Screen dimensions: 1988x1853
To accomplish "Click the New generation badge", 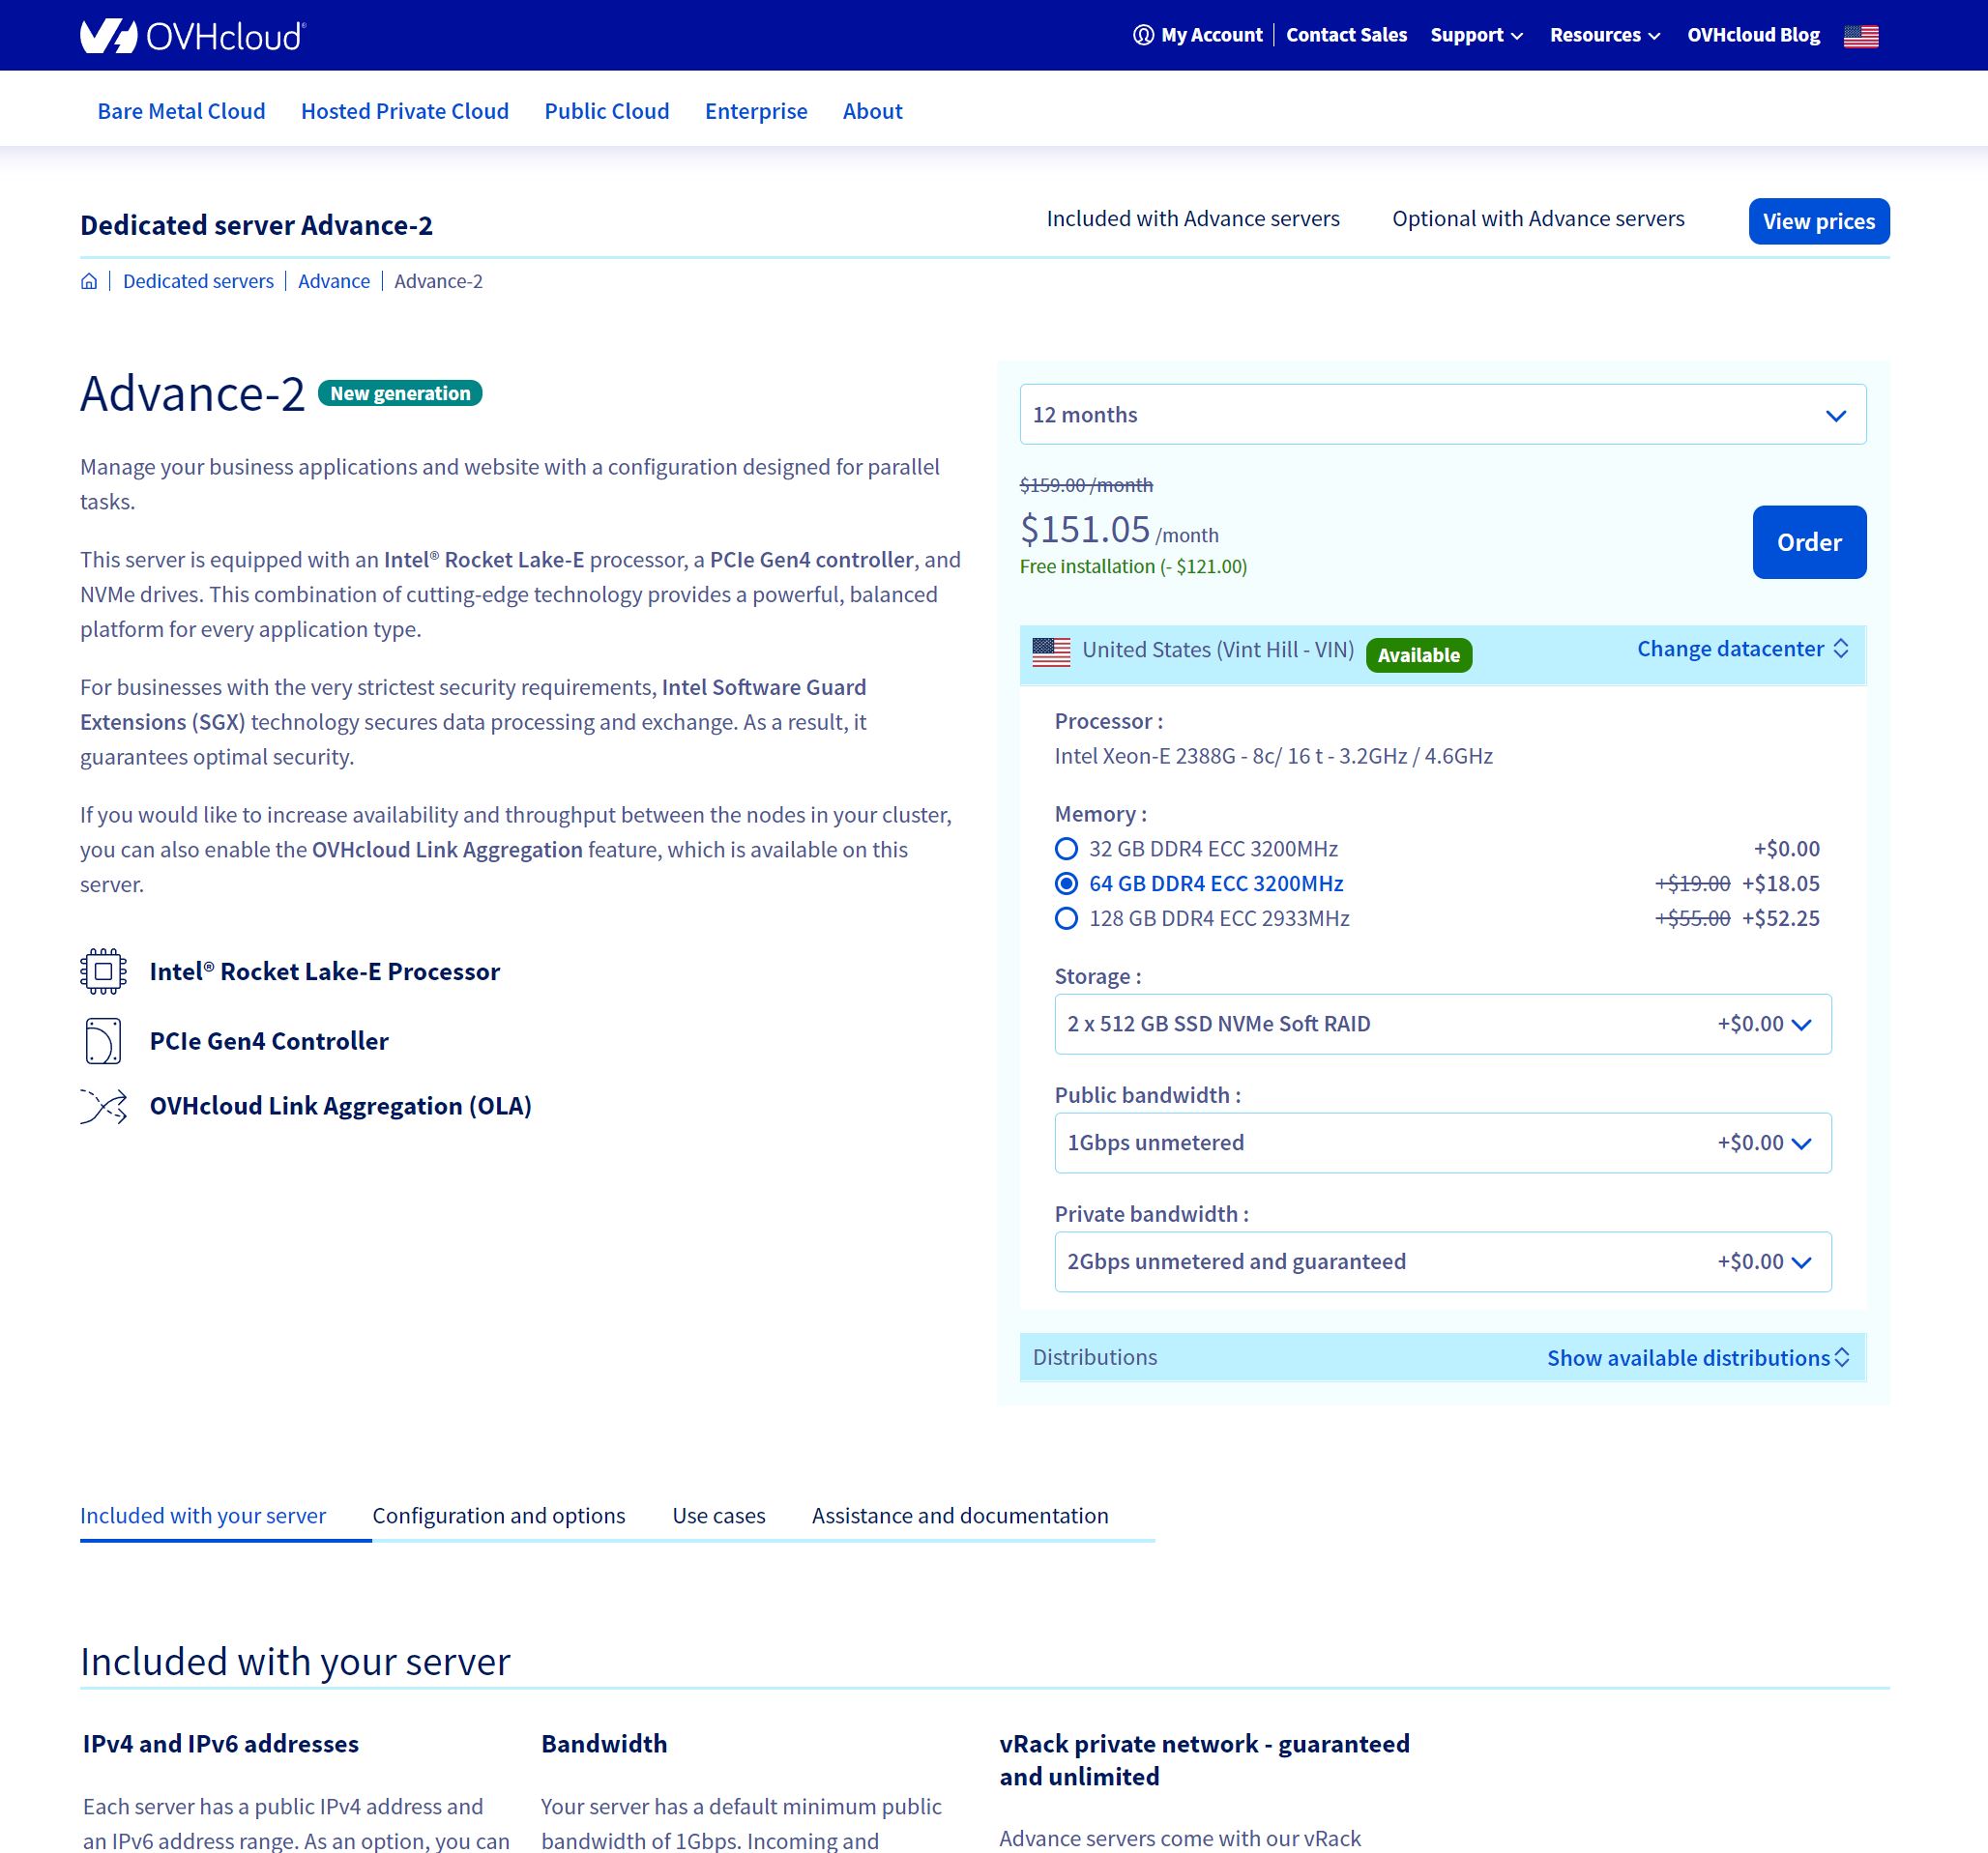I will point(400,392).
